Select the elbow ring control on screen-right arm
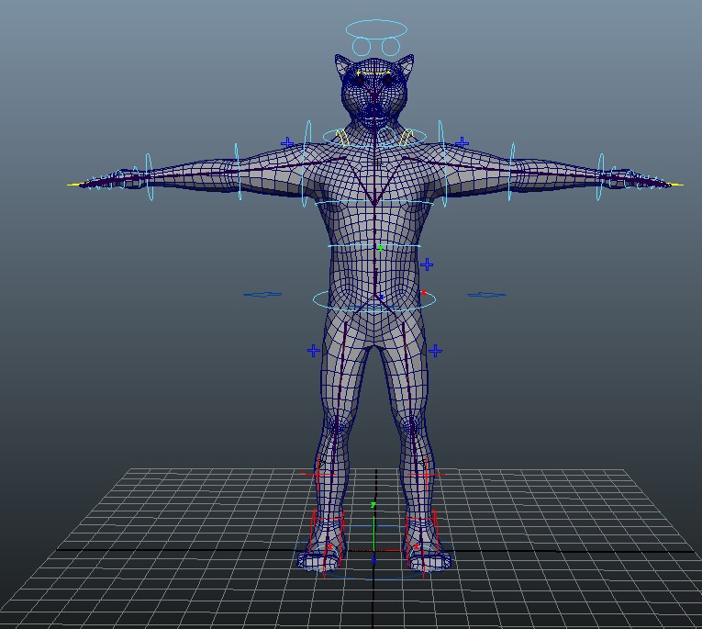This screenshot has height=629, width=702. click(x=512, y=172)
